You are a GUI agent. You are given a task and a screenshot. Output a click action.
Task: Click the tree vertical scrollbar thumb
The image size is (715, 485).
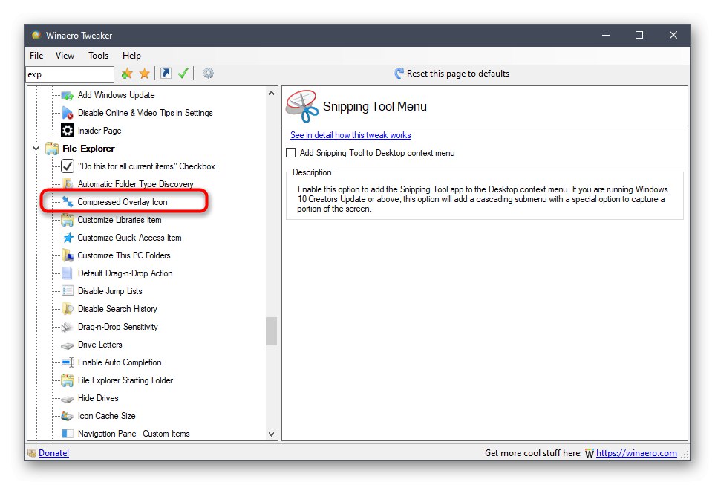(x=271, y=332)
